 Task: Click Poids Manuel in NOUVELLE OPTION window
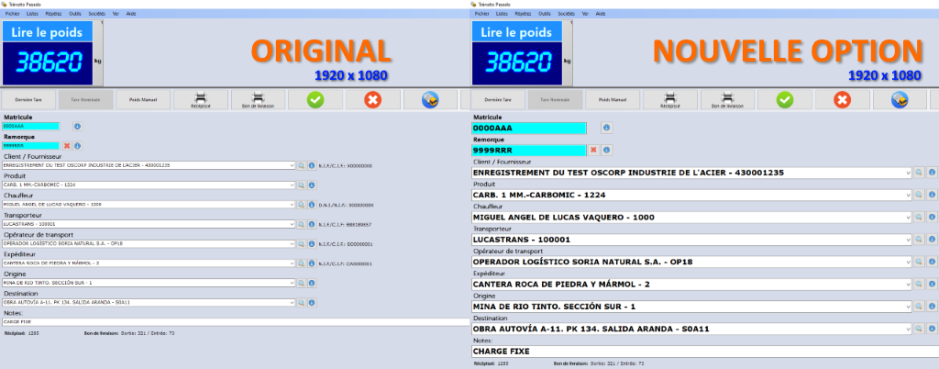pos(613,99)
